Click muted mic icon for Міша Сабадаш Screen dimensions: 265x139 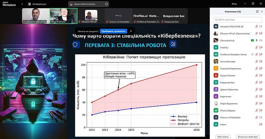coord(256,110)
